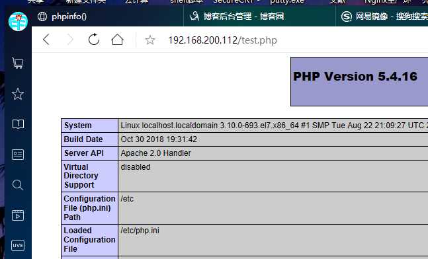Screen dimensions: 428x259
Task: Click the System row label
Action: point(78,126)
